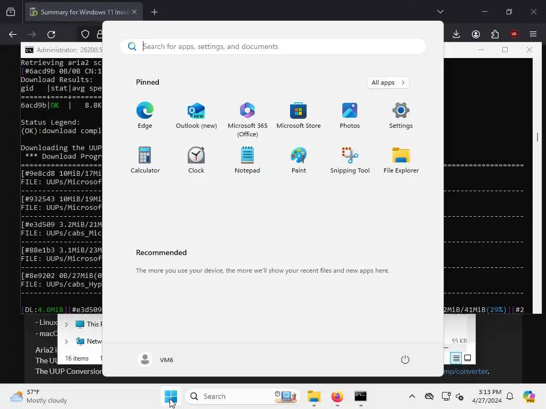The width and height of the screenshot is (546, 409).
Task: Reload the Firefox page
Action: coord(51,34)
